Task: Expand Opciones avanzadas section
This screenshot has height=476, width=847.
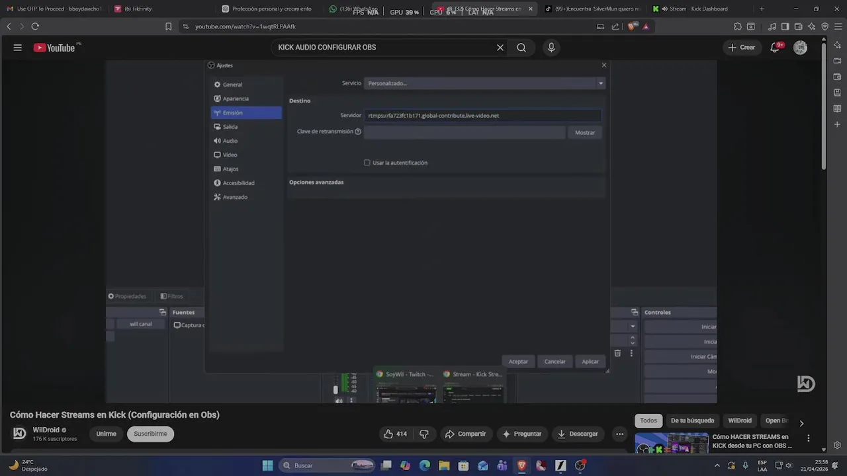Action: tap(316, 182)
